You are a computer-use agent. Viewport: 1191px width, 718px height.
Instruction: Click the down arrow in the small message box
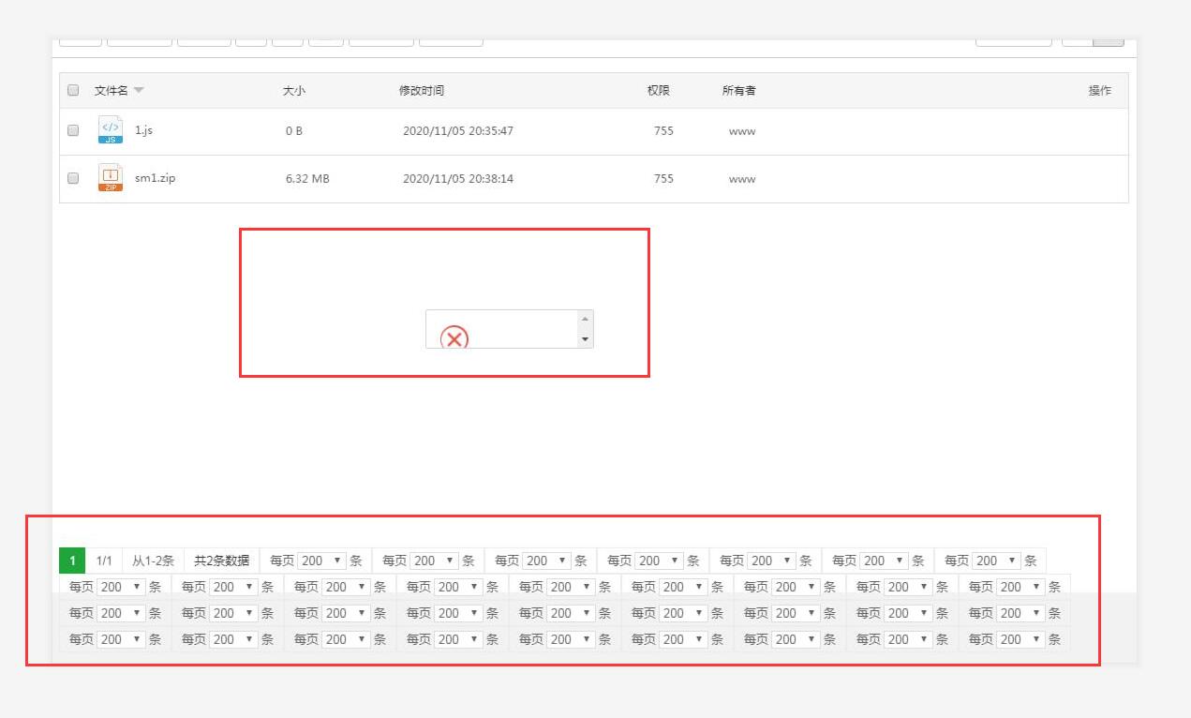point(586,339)
